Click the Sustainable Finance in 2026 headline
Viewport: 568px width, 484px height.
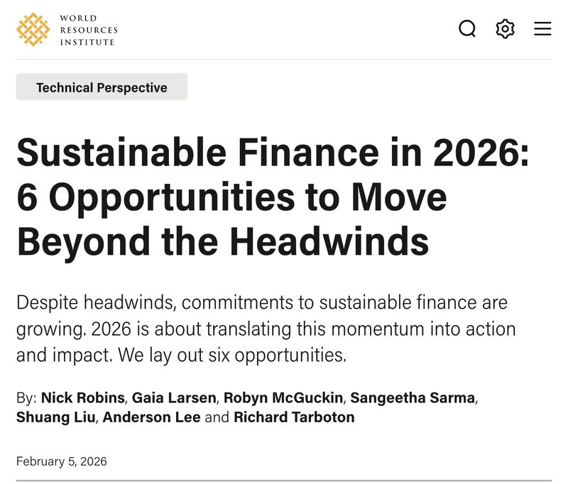273,197
